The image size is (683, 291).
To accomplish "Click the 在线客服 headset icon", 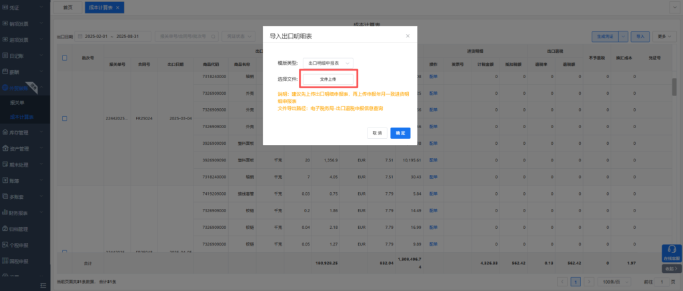I will pos(671,250).
